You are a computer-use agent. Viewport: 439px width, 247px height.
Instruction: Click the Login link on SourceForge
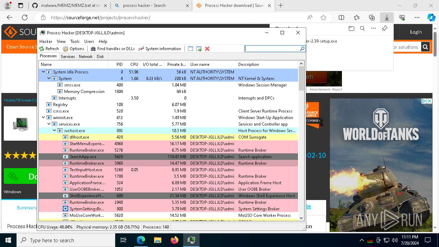(416, 32)
